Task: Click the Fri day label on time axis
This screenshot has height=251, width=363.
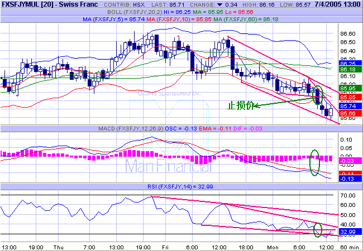Action: 165,247
